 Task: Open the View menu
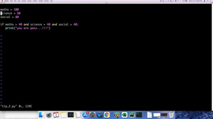coord(19,1)
